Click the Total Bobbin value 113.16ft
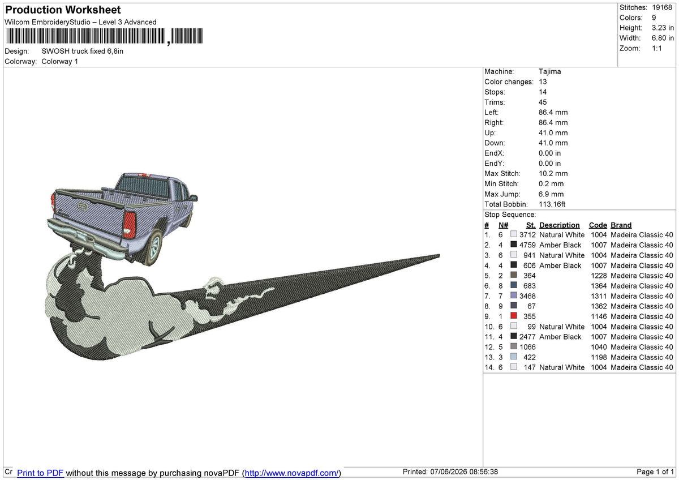The image size is (679, 480). coord(552,204)
